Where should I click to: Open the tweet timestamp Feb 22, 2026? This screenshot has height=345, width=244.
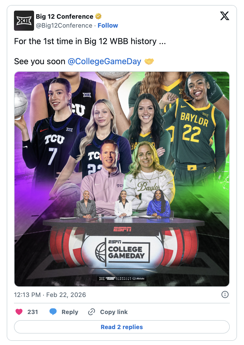point(50,295)
